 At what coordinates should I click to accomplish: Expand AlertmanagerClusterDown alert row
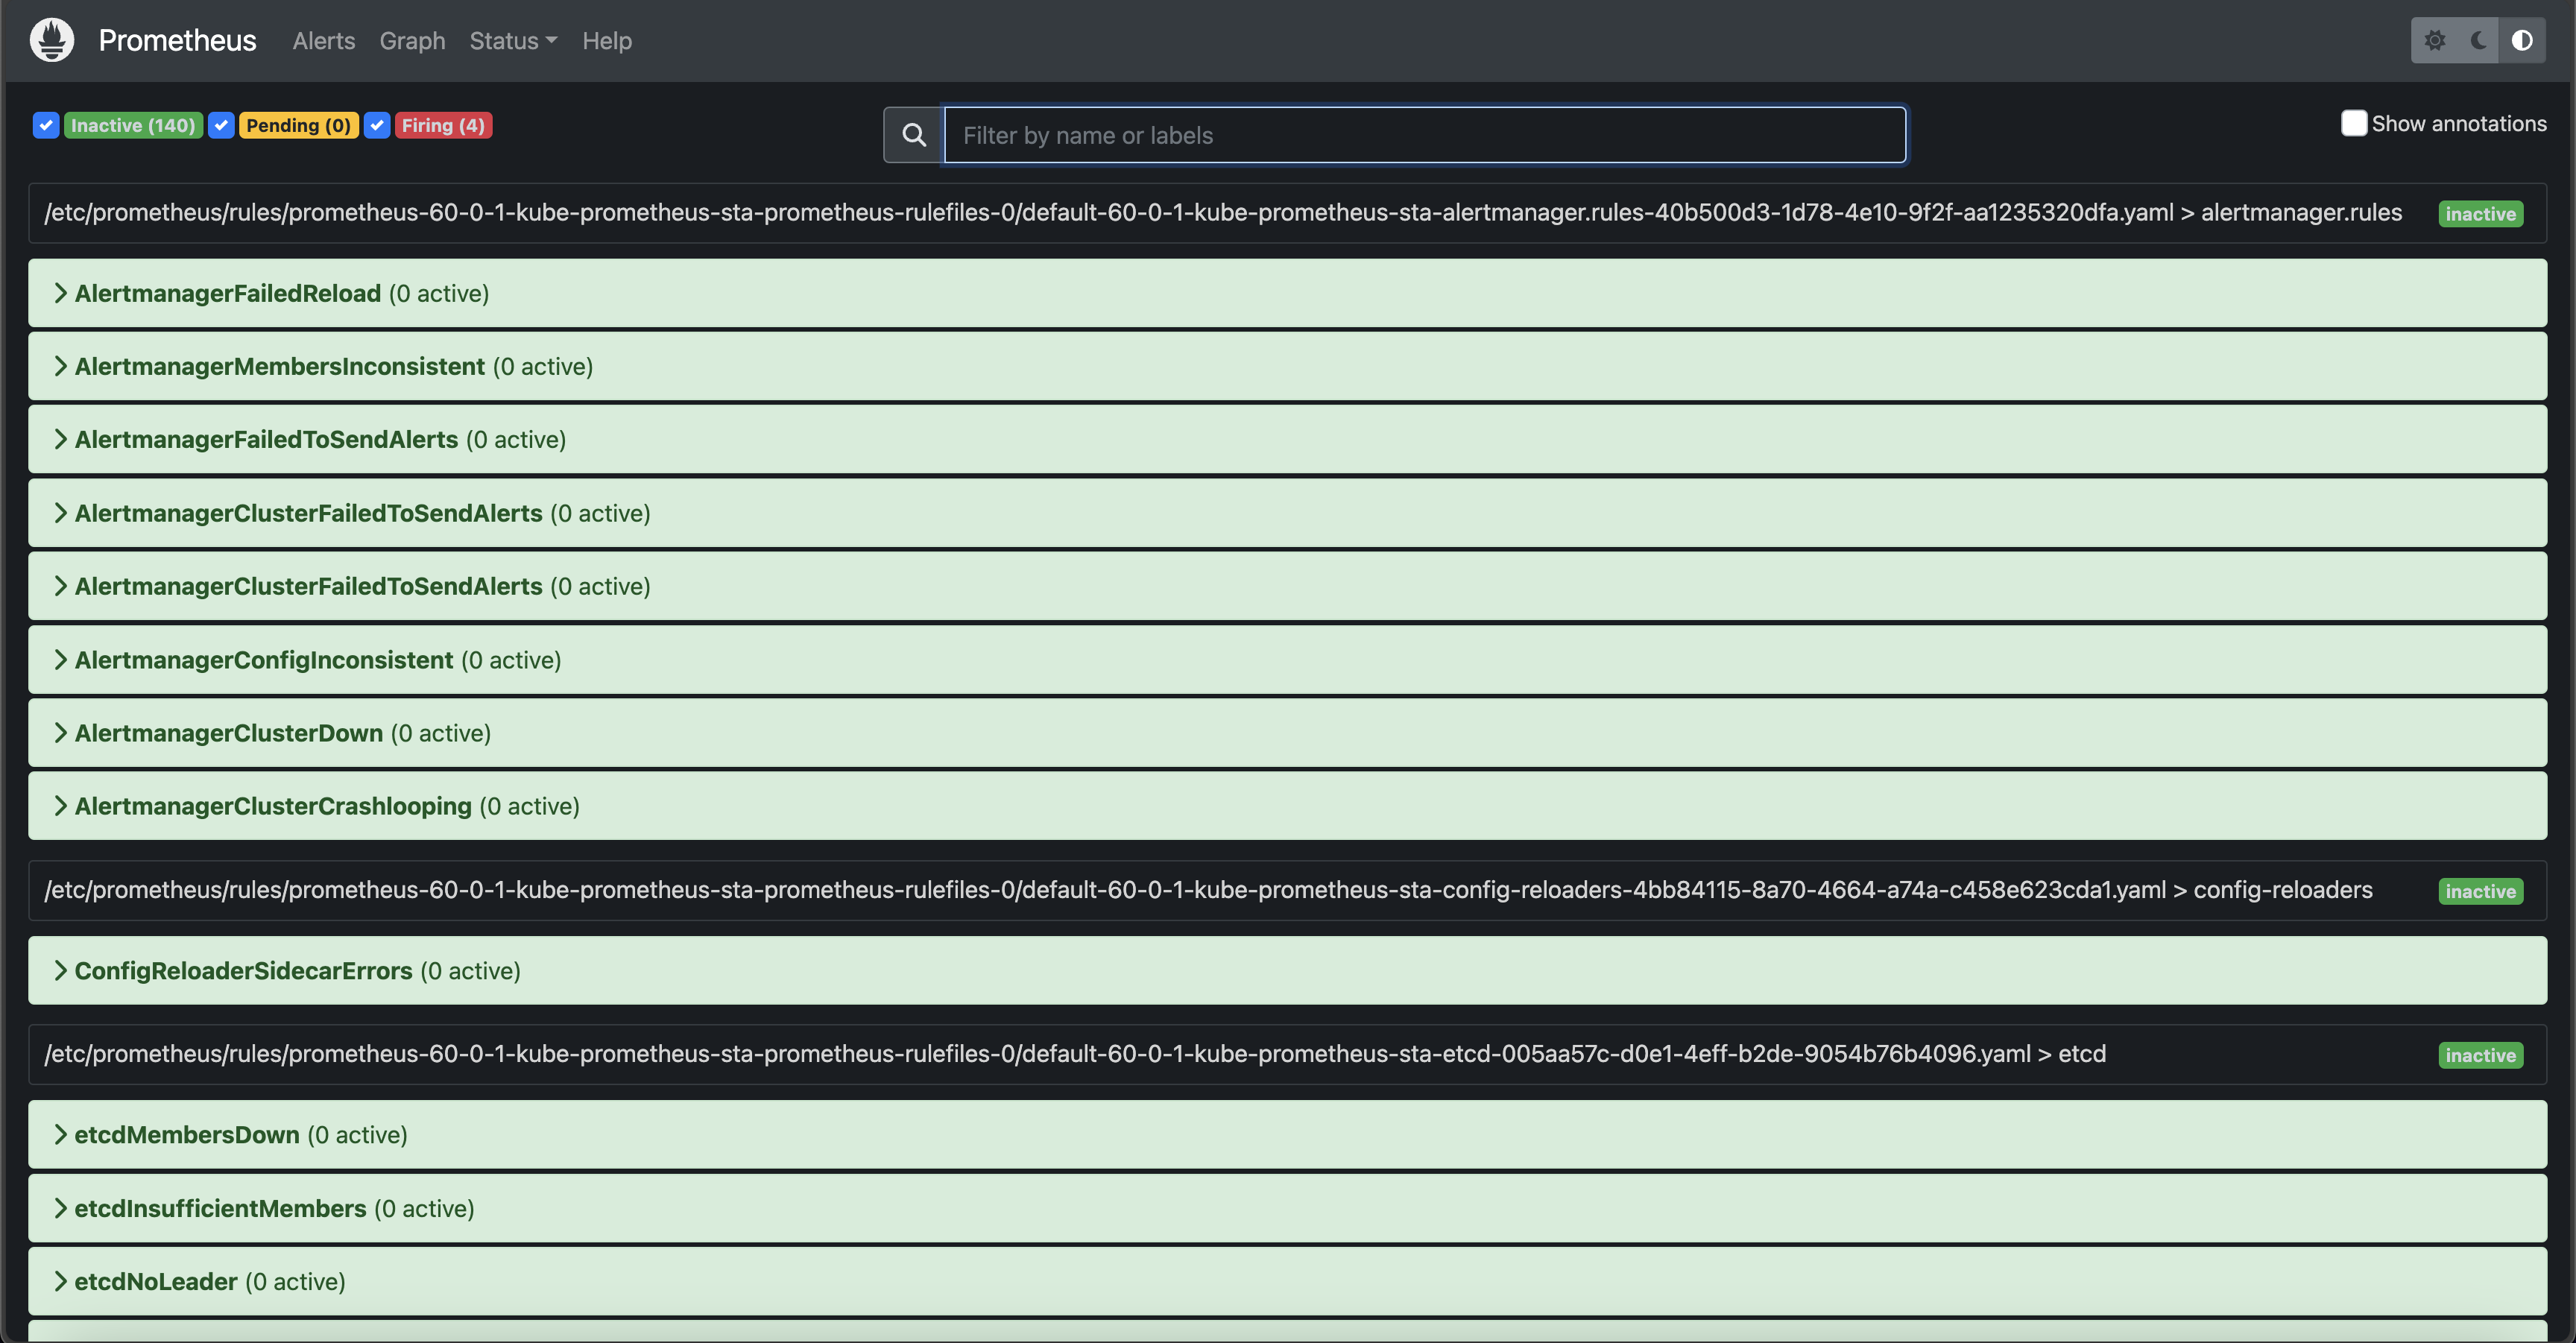(x=1287, y=733)
